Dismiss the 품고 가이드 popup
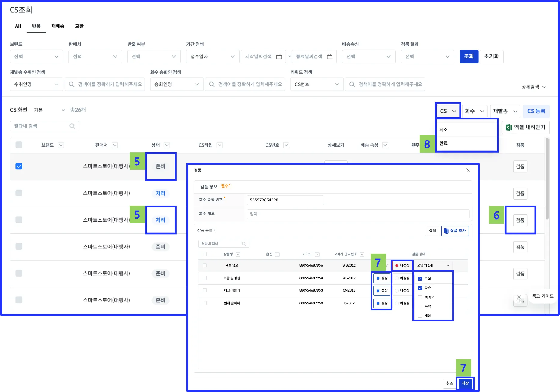 [519, 297]
